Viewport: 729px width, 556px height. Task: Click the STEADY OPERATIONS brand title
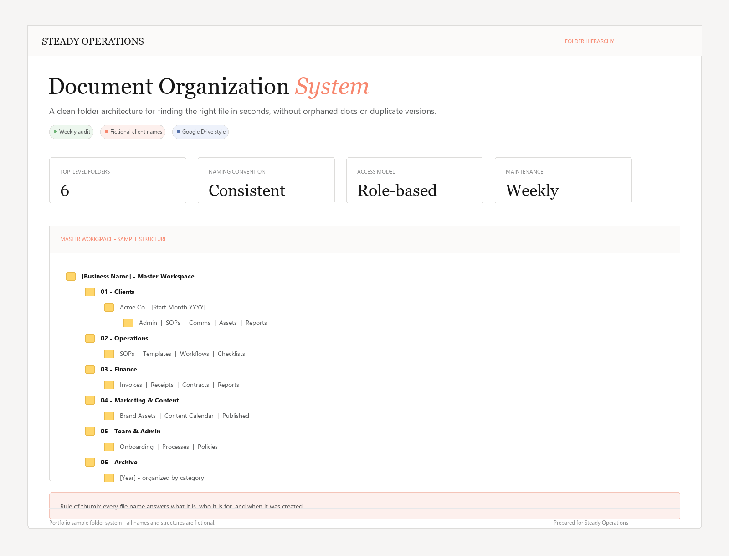[x=93, y=41]
